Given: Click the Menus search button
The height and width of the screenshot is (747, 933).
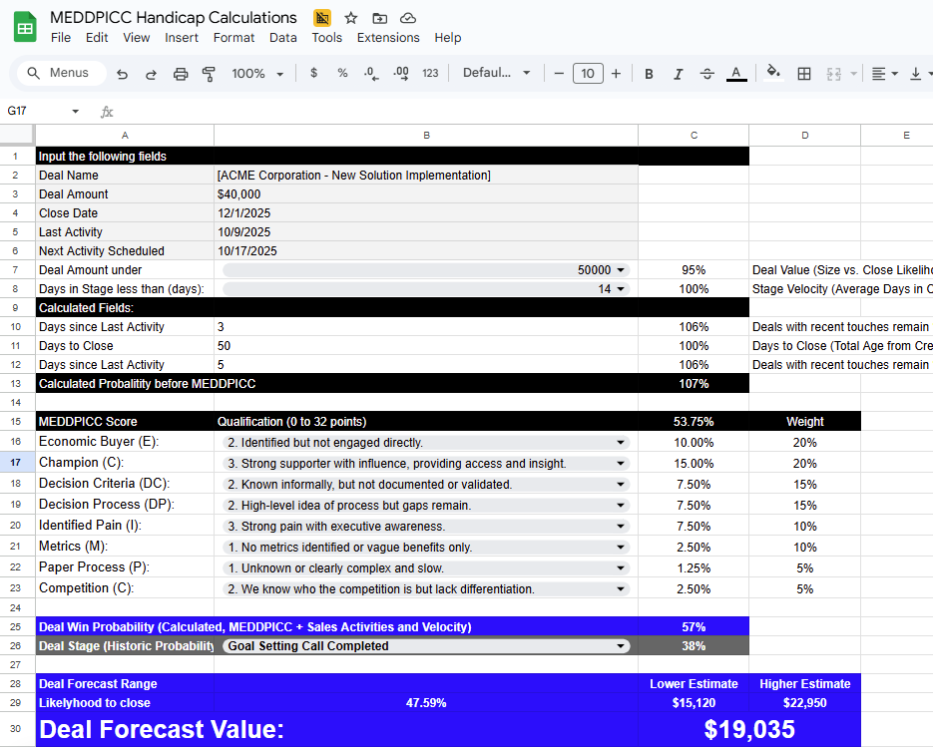Looking at the screenshot, I should [x=58, y=73].
